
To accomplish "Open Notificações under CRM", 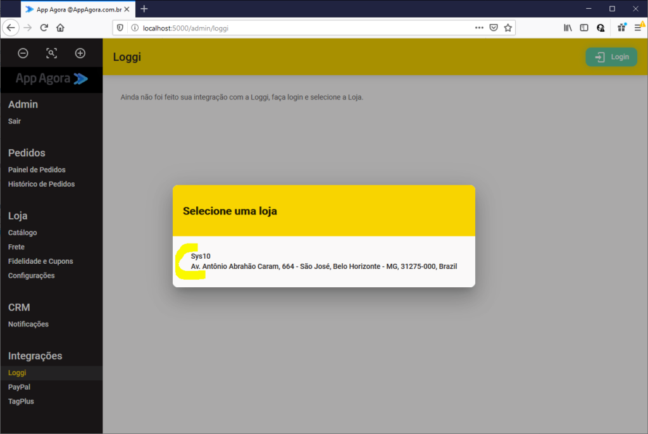I will pyautogui.click(x=28, y=324).
